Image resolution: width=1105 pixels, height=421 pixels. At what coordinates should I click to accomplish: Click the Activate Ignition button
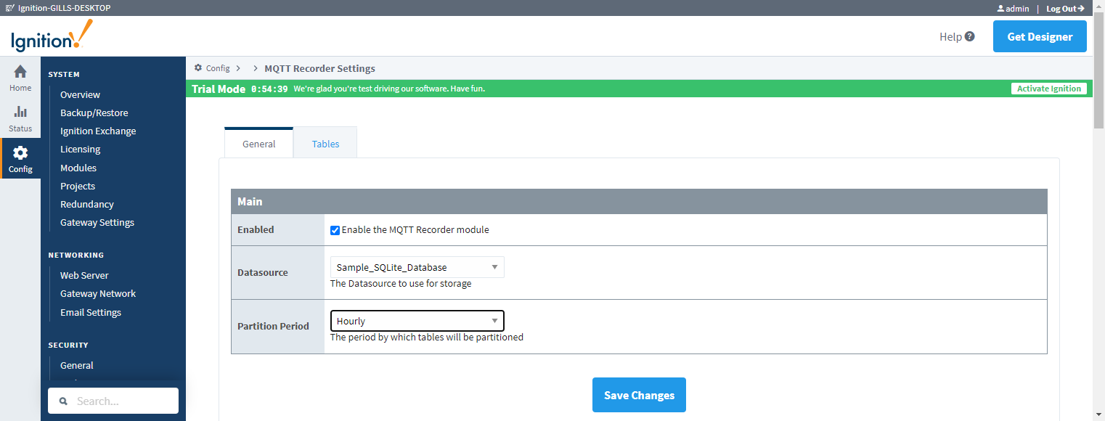1049,89
